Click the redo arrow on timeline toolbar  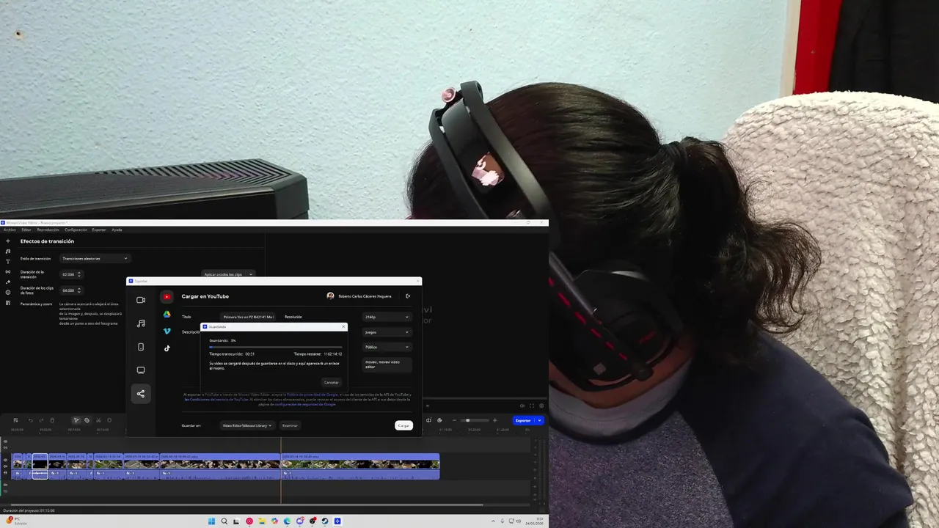[x=41, y=420]
